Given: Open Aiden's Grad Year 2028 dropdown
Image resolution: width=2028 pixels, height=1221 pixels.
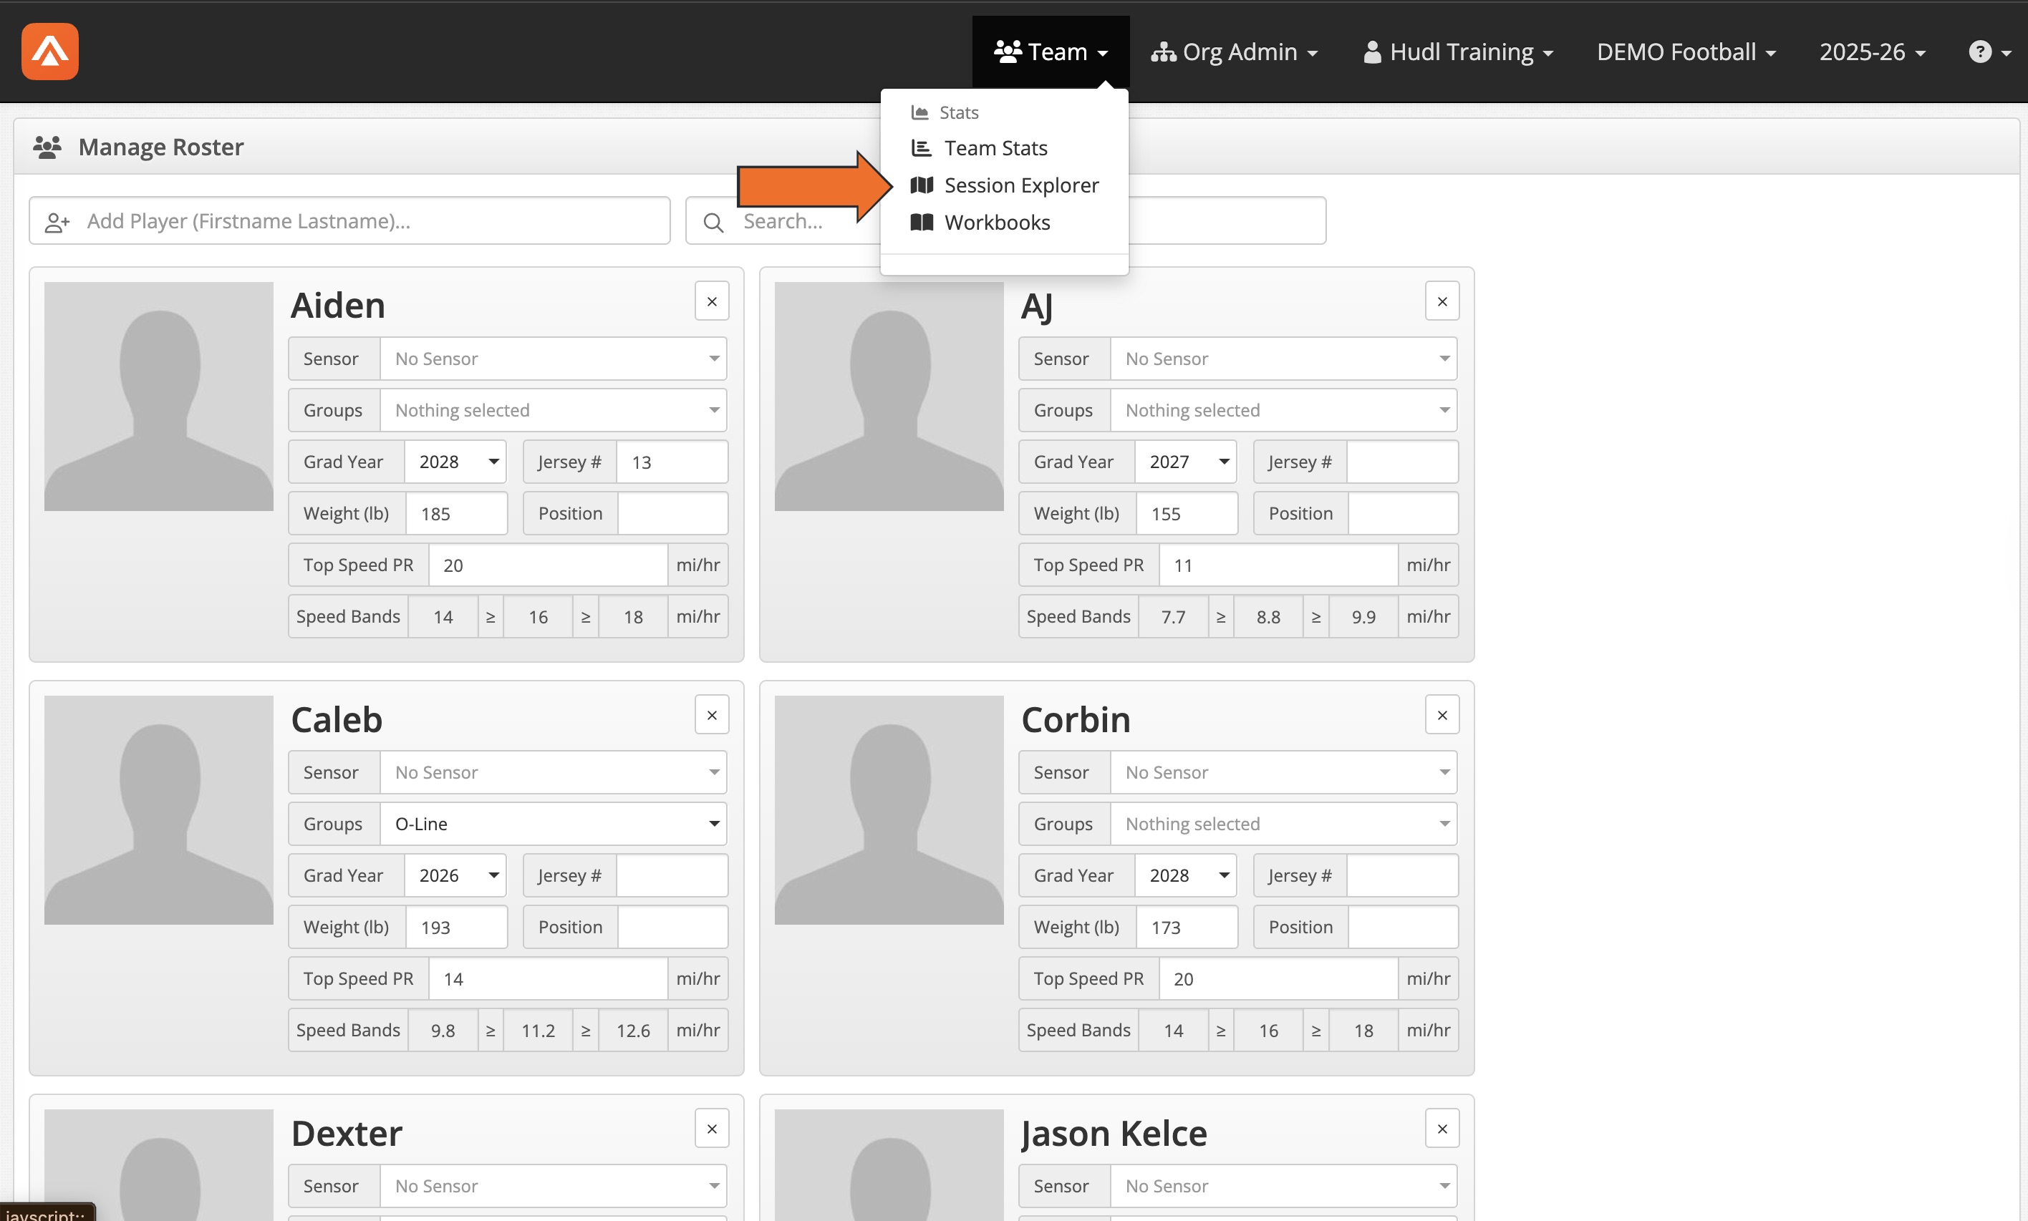Looking at the screenshot, I should click(x=455, y=462).
